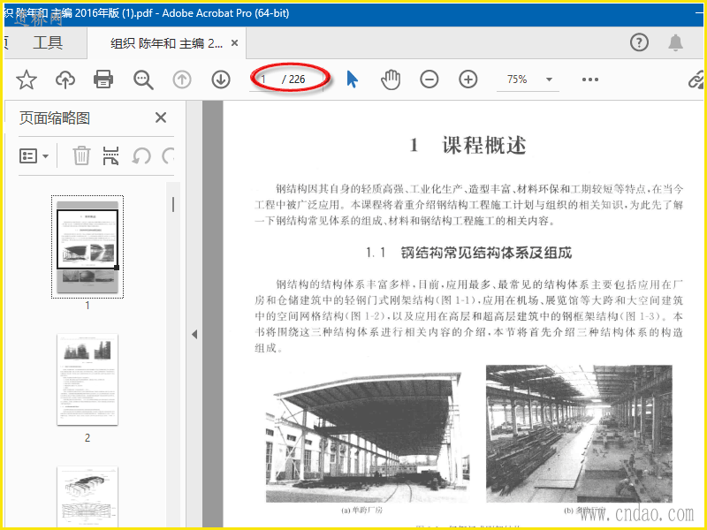Image resolution: width=707 pixels, height=530 pixels.
Task: Print the document using the printer icon
Action: tap(103, 79)
